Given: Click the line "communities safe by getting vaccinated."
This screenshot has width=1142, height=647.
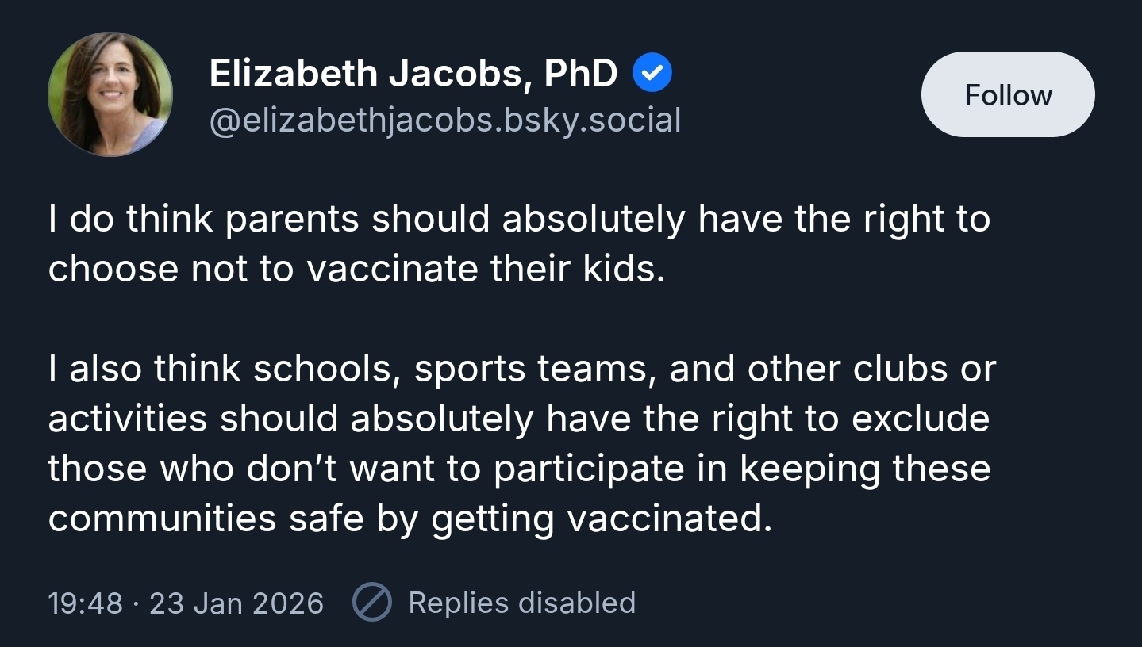Looking at the screenshot, I should tap(410, 518).
